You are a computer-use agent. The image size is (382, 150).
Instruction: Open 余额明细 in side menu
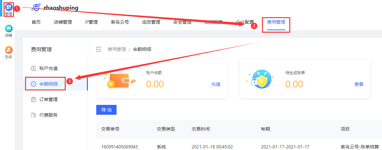[x=48, y=84]
